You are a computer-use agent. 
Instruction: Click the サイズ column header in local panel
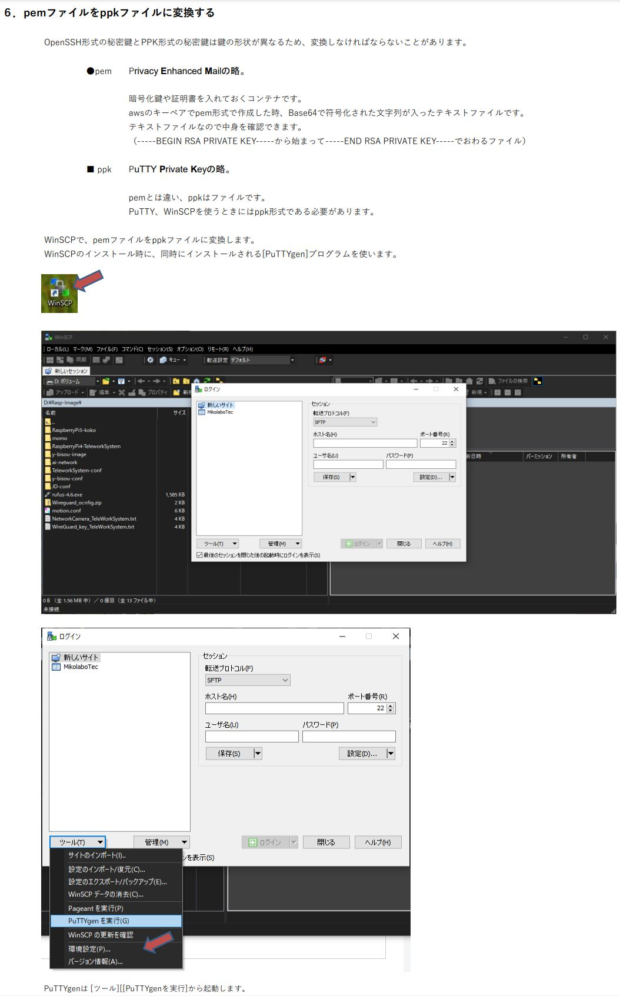tap(172, 412)
